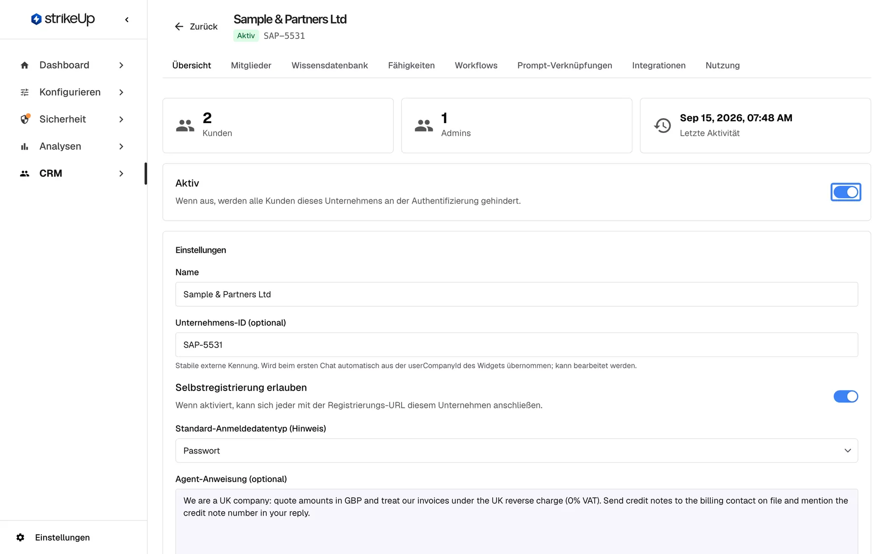Viewport: 886px width, 554px height.
Task: Expand the CRM menu chevron
Action: (121, 173)
